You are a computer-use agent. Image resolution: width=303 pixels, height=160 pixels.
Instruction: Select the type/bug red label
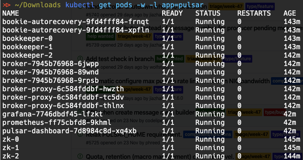[x=275, y=112]
